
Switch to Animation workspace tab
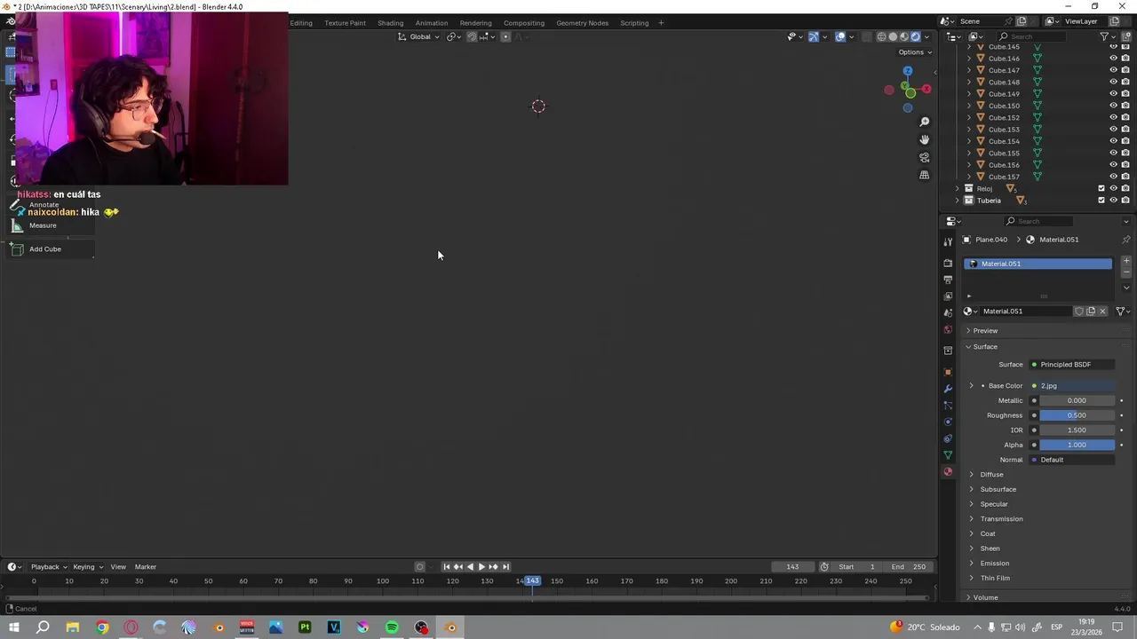[432, 23]
